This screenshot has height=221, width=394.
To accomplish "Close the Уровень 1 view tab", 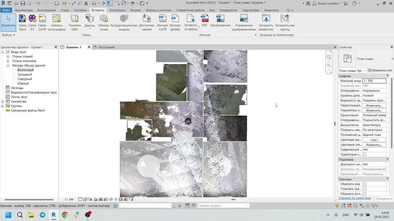I will pos(89,47).
